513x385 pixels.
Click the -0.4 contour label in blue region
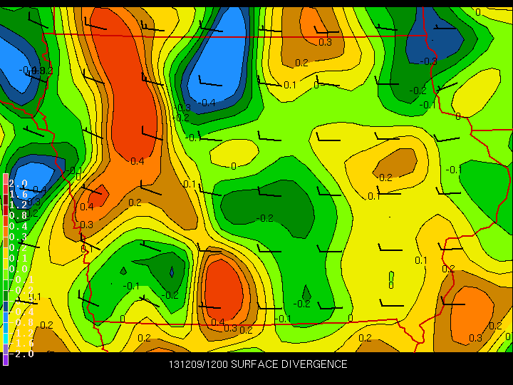(x=207, y=103)
